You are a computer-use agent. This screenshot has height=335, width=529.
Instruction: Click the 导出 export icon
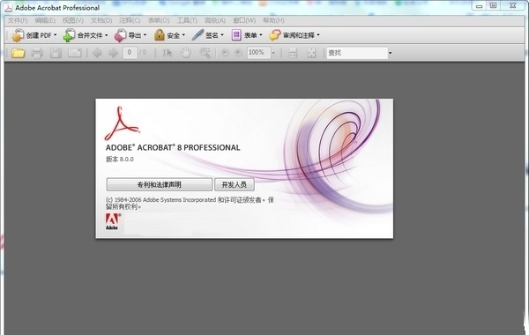tap(120, 35)
